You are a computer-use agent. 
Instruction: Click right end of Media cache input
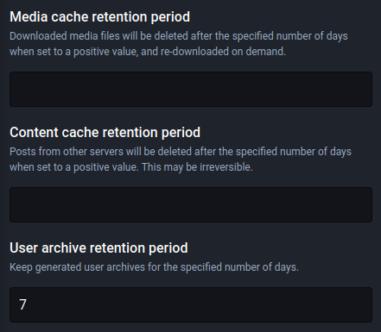point(365,90)
